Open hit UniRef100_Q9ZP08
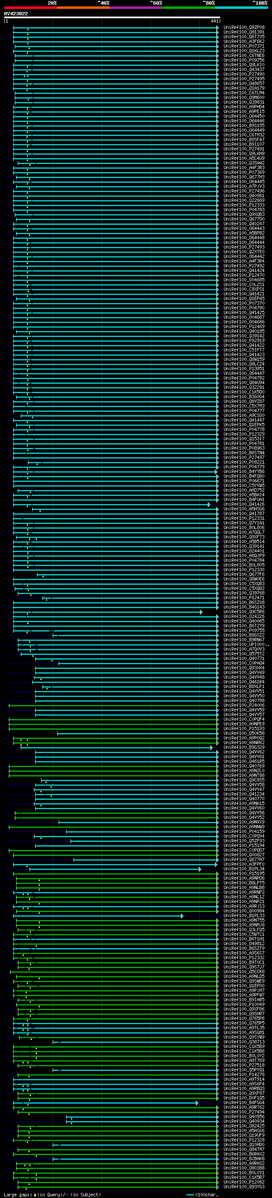272x1198 pixels. click(x=244, y=28)
